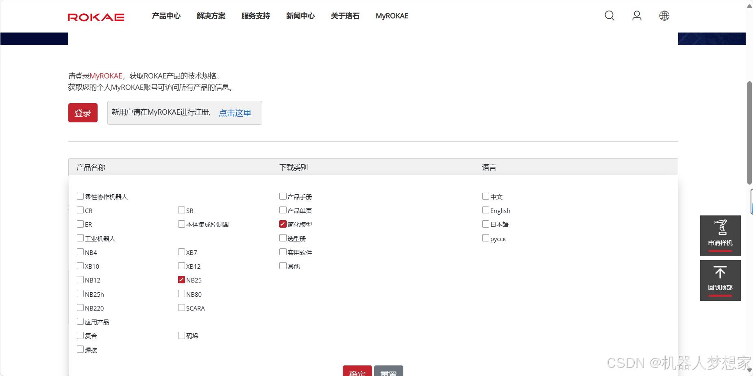Check the ER checkbox
Screen dimensions: 753x376
click(80, 224)
